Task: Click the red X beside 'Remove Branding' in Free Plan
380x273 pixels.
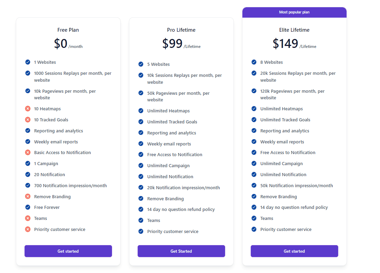Action: (28, 196)
